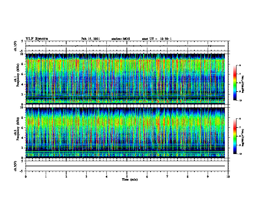Click the 'ch.1(V)' waveform axis label
Image resolution: width=257 pixels, height=198 pixels.
(16, 46)
